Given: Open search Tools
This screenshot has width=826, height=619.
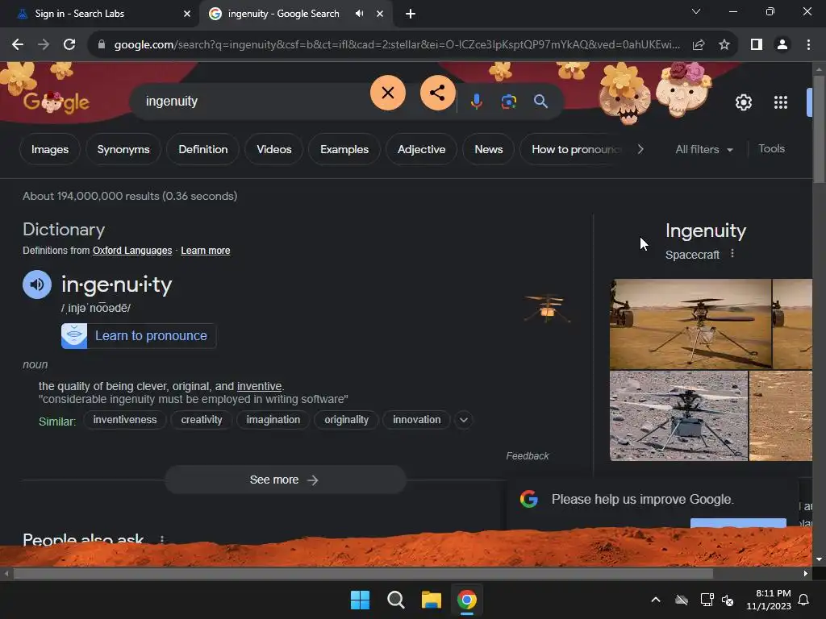Looking at the screenshot, I should pyautogui.click(x=771, y=149).
